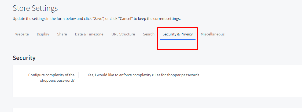
Task: Switch to the Display tab
Action: (x=43, y=34)
